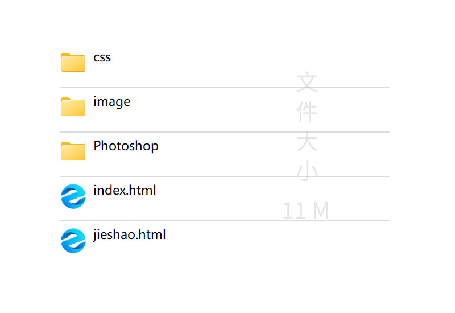
Task: Click the image folder name text
Action: point(112,102)
